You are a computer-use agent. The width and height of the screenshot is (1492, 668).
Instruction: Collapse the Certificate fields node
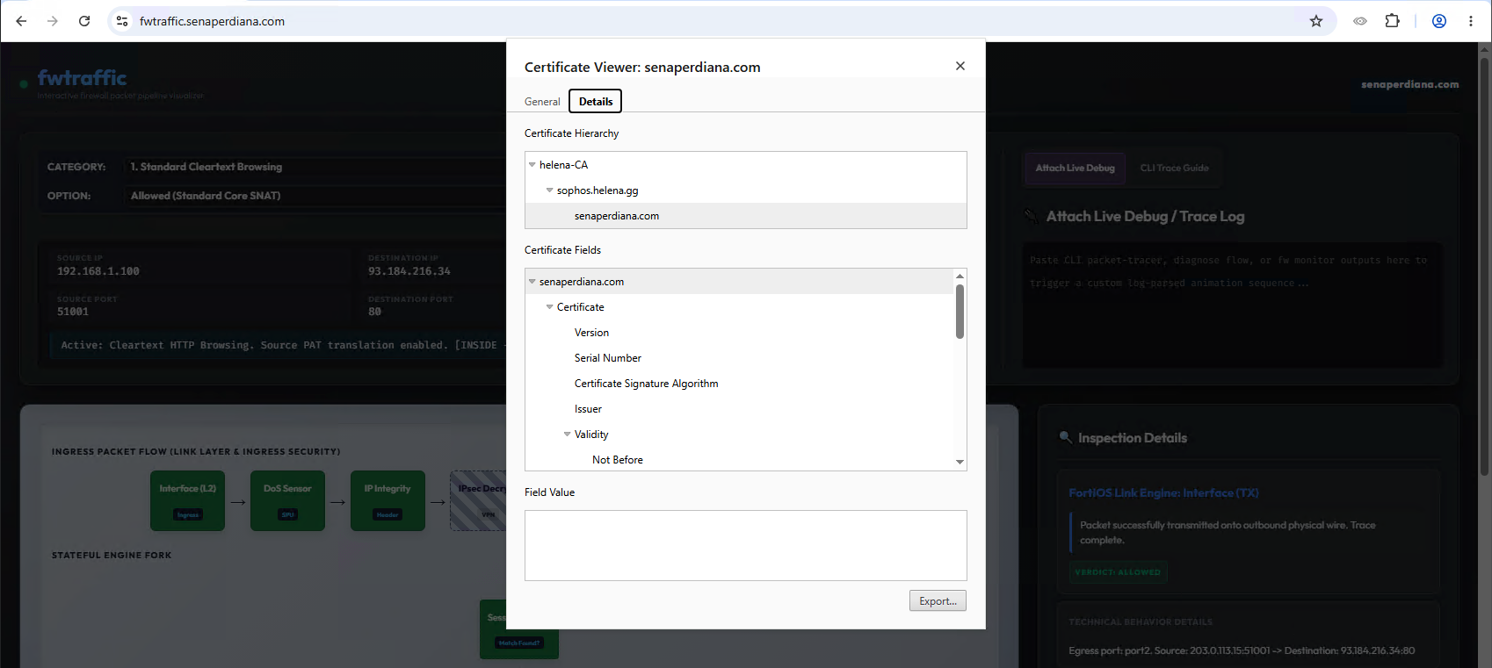coord(549,307)
